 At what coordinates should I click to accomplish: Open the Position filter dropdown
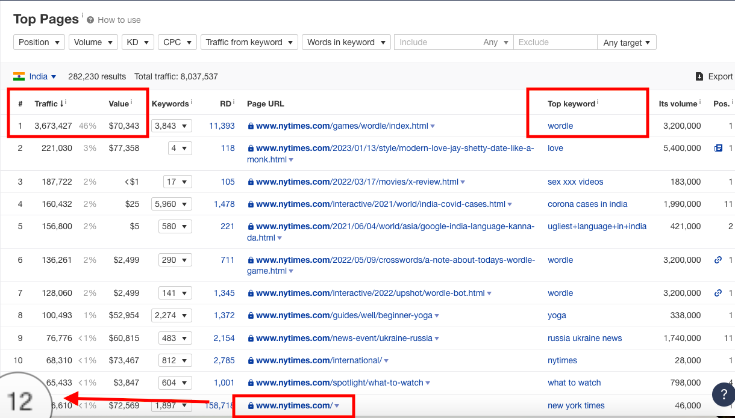(39, 42)
